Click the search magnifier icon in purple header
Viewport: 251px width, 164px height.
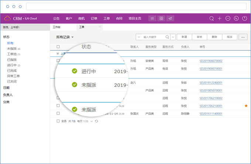click(212, 18)
